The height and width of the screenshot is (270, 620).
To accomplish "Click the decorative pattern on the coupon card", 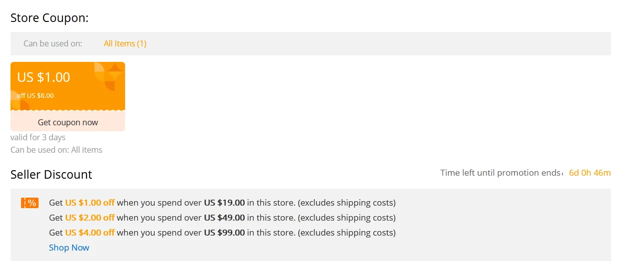I will (x=109, y=76).
